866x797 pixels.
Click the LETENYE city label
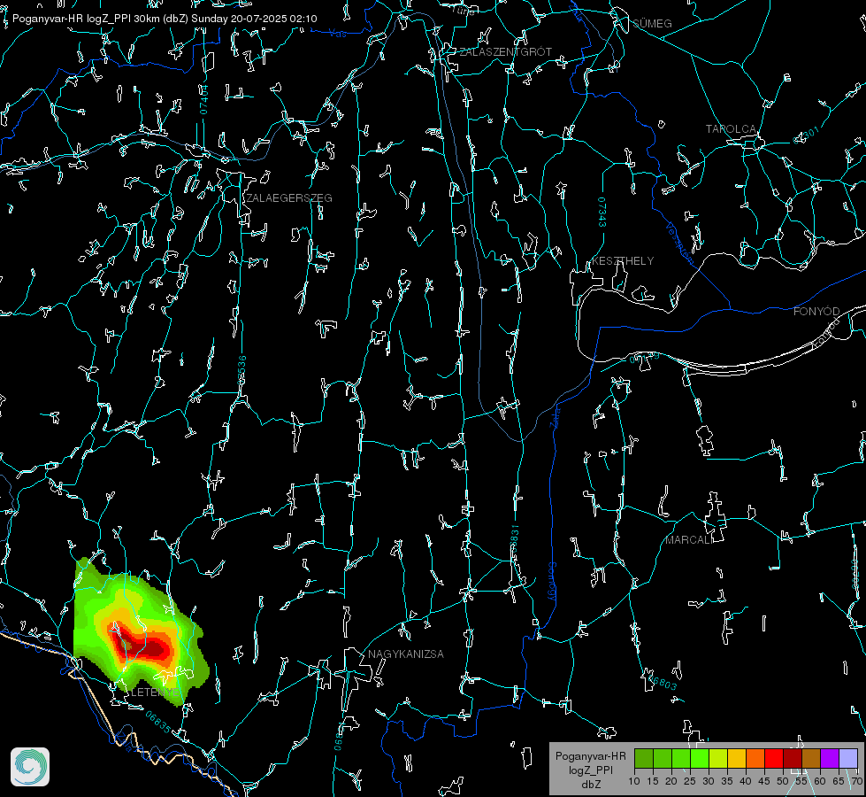point(155,693)
